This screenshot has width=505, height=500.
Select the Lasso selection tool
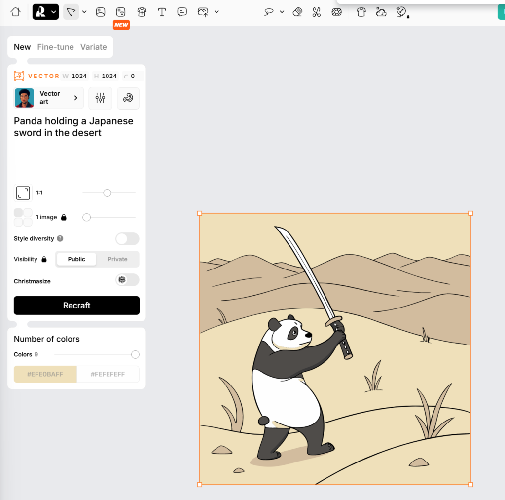(x=269, y=12)
